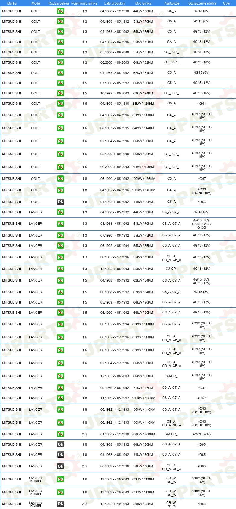Select the '08.1993 -> 08.1995' production years cell
The width and height of the screenshot is (236, 509).
coord(115,128)
